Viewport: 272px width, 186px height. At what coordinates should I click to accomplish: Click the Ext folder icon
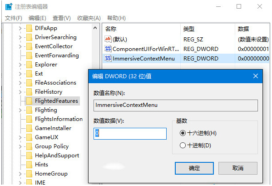[29, 74]
